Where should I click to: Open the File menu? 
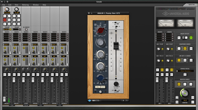4,5
